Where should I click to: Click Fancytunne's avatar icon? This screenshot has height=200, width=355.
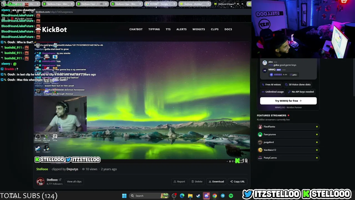click(260, 134)
